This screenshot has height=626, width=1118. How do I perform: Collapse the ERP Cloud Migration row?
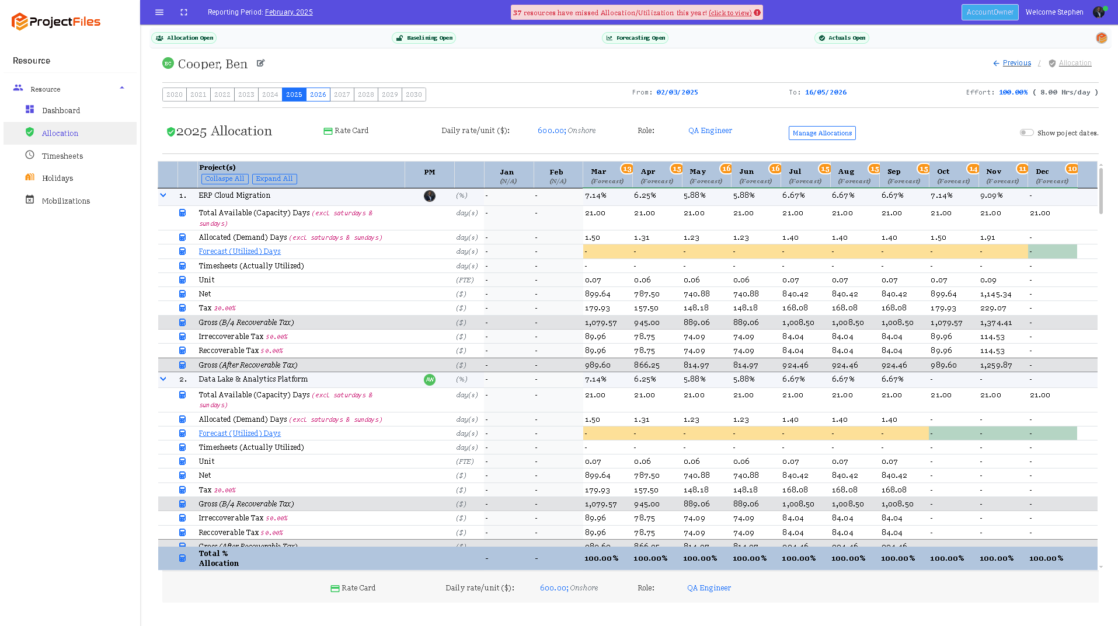tap(163, 195)
